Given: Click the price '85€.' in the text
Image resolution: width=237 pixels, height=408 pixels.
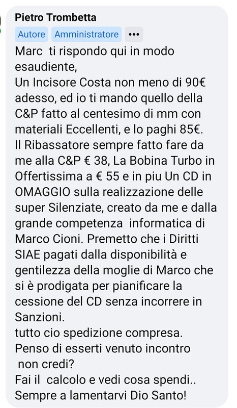Looking at the screenshot, I should click(x=191, y=130).
